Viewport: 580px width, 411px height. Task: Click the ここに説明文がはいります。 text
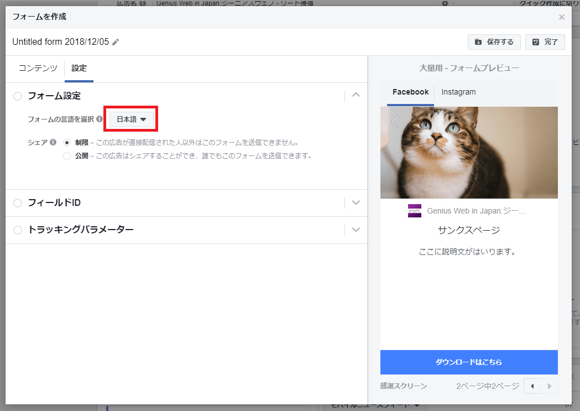(x=468, y=252)
